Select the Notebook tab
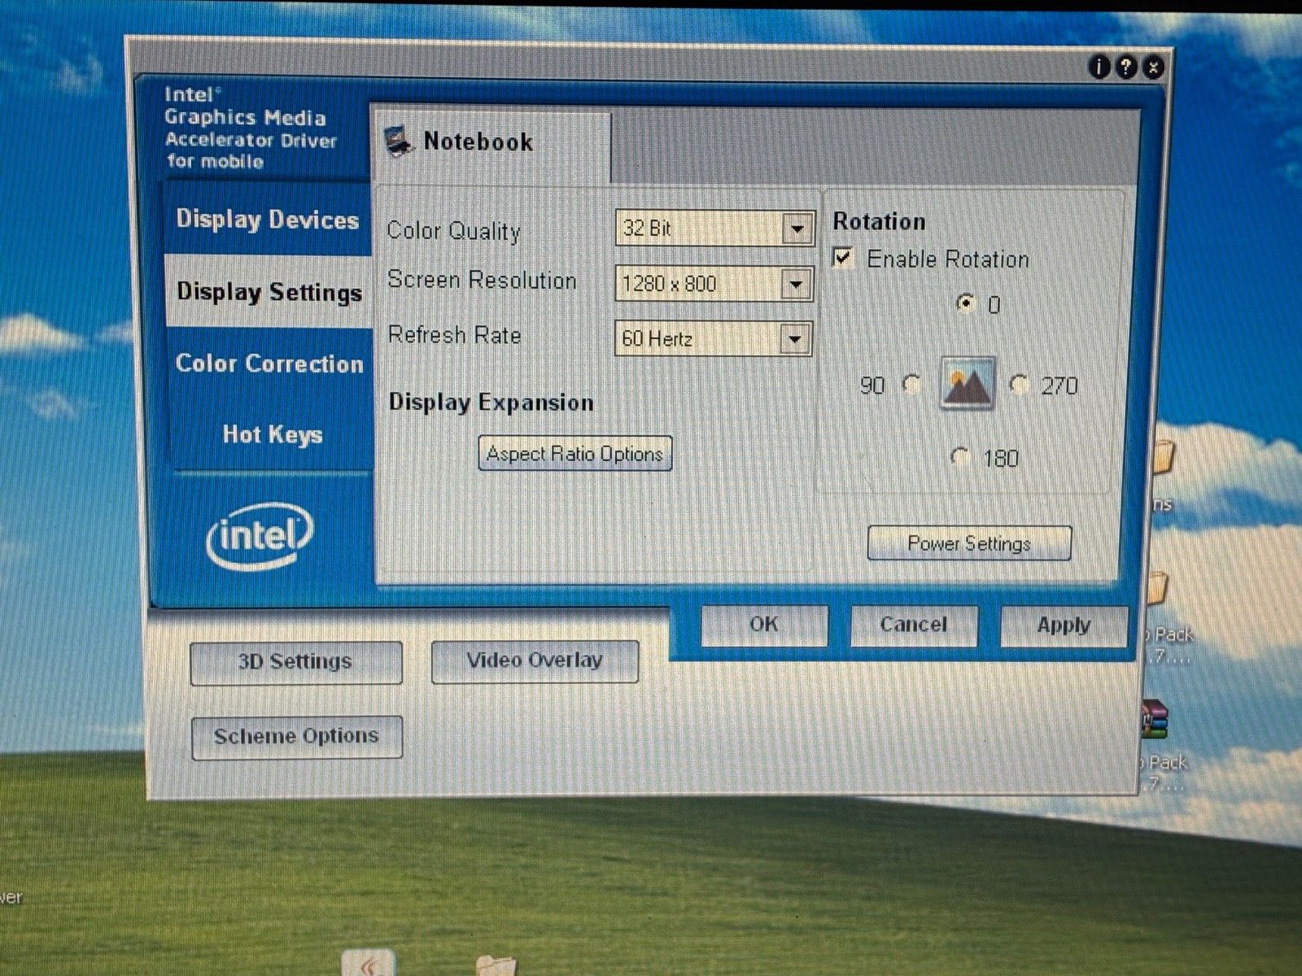The image size is (1302, 976). 491,143
